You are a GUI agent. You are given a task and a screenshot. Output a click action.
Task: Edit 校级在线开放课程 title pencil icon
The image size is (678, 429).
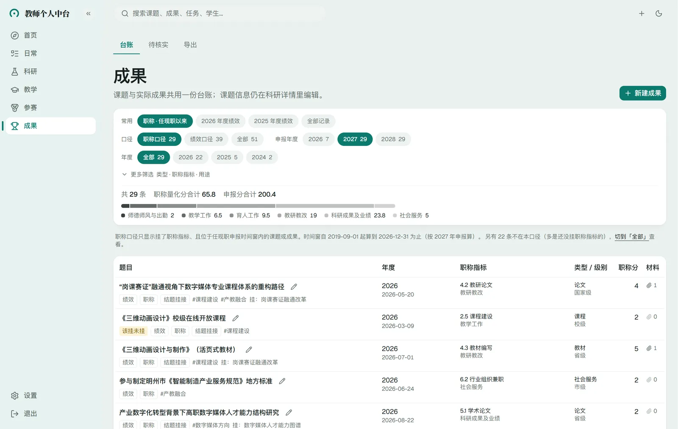point(236,318)
